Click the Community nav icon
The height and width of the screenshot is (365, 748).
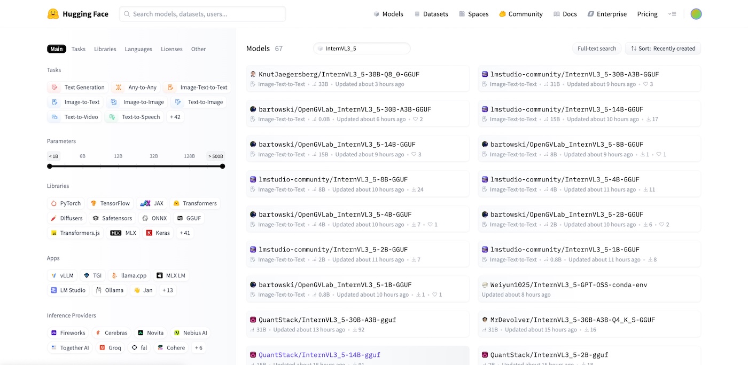[502, 14]
